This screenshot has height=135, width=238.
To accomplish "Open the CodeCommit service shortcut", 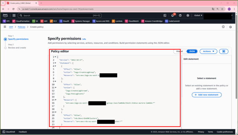I will click(172, 21).
